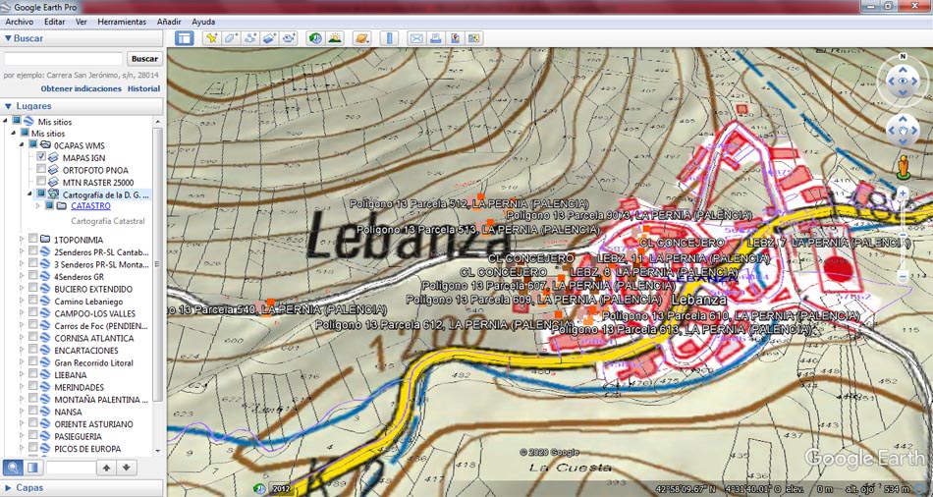
Task: Click the zoom slider track
Action: click(x=903, y=235)
